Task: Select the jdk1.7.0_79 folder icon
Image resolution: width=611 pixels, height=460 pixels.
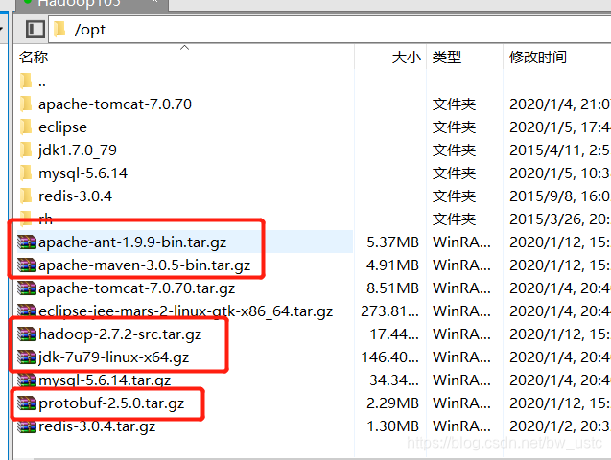Action: click(x=26, y=149)
